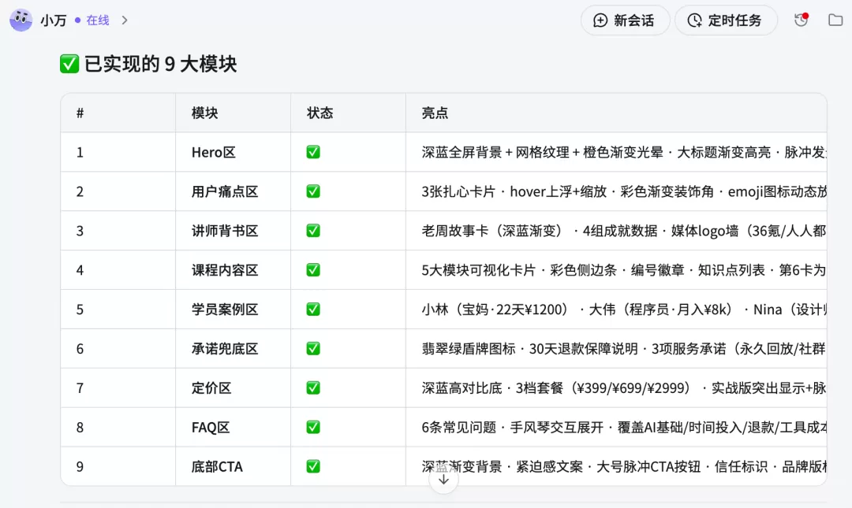Open the folder icon at top right
Viewport: 852px width, 508px height.
[x=835, y=20]
